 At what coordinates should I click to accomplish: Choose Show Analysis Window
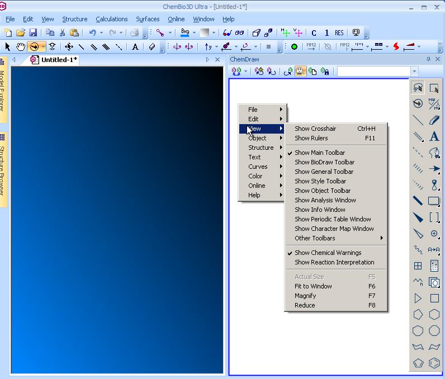pyautogui.click(x=336, y=200)
